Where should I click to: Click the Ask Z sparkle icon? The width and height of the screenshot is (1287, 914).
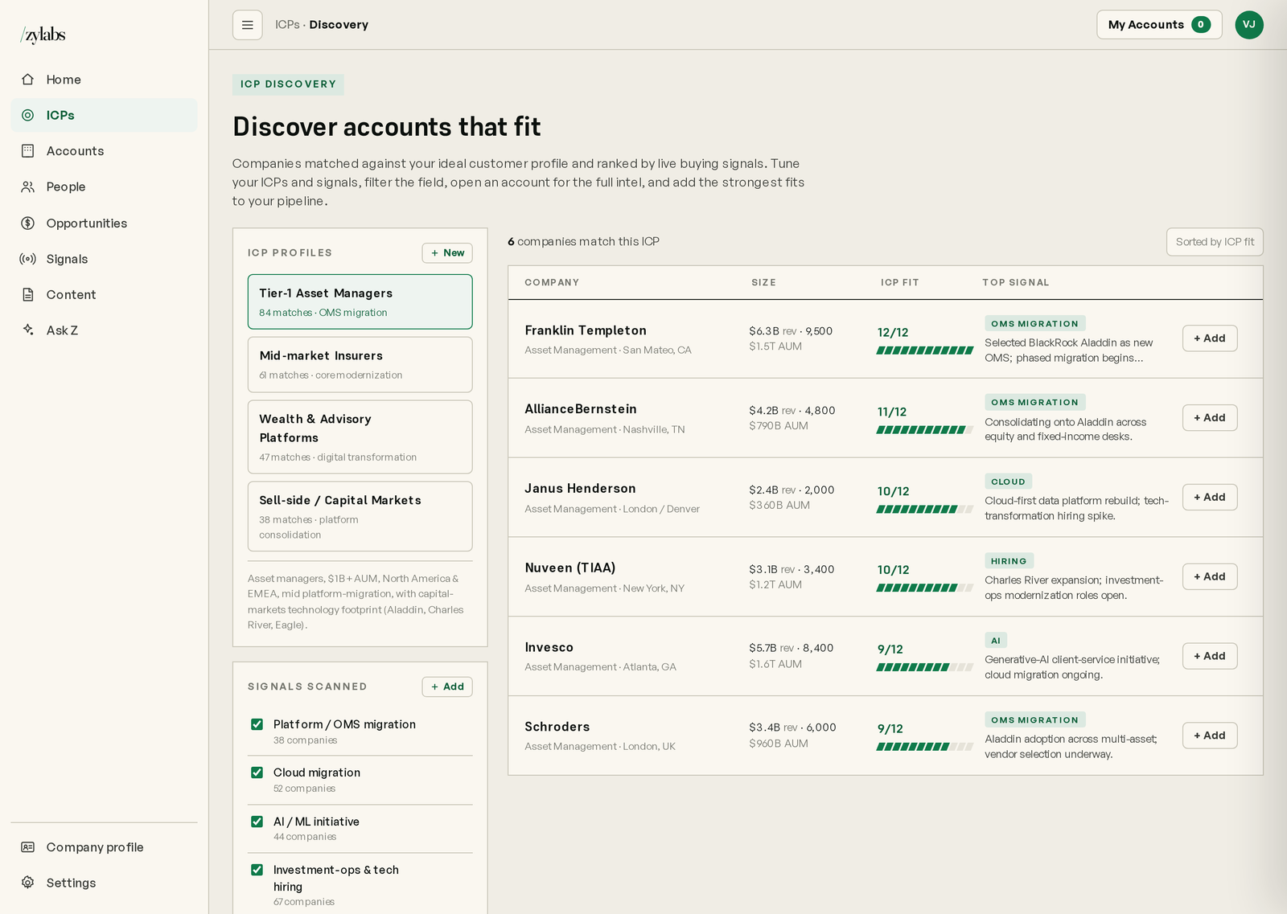coord(28,330)
